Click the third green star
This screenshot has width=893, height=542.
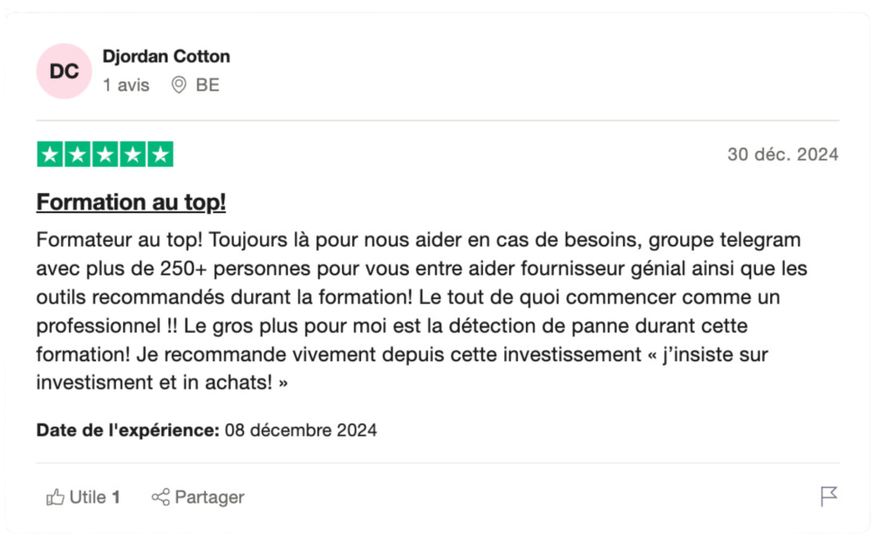click(105, 155)
